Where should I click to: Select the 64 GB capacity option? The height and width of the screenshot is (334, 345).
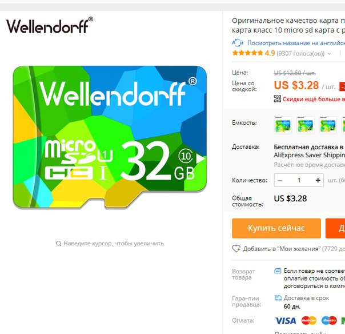(328, 125)
